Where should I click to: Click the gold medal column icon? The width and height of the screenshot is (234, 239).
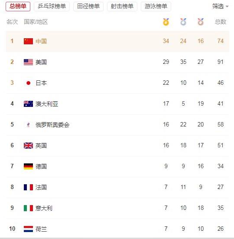pyautogui.click(x=166, y=22)
